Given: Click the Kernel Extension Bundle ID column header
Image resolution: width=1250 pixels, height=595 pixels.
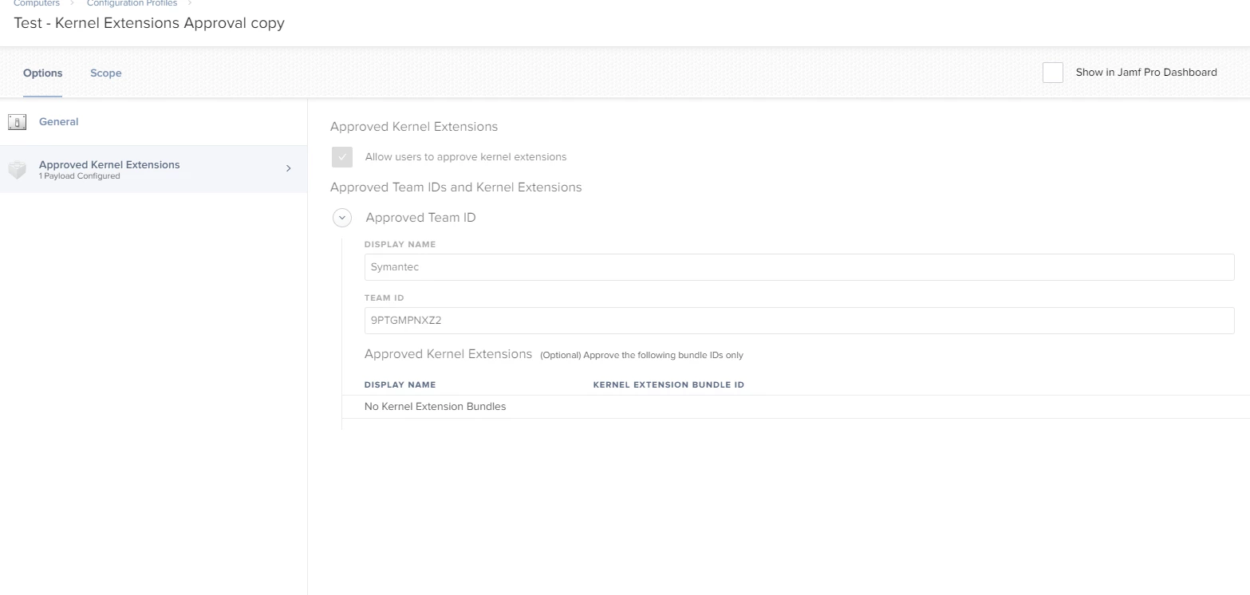Looking at the screenshot, I should (668, 384).
